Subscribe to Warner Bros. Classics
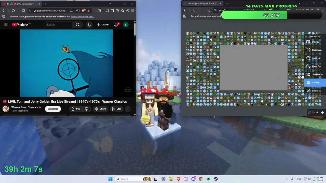The height and width of the screenshot is (183, 326). (x=53, y=109)
